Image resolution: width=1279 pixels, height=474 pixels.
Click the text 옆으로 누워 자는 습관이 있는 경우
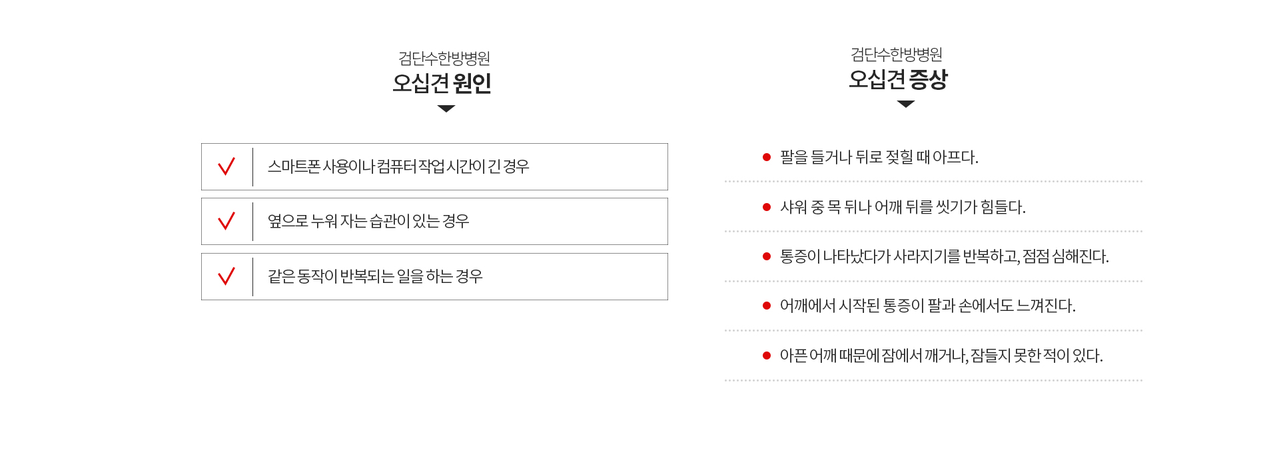(368, 221)
